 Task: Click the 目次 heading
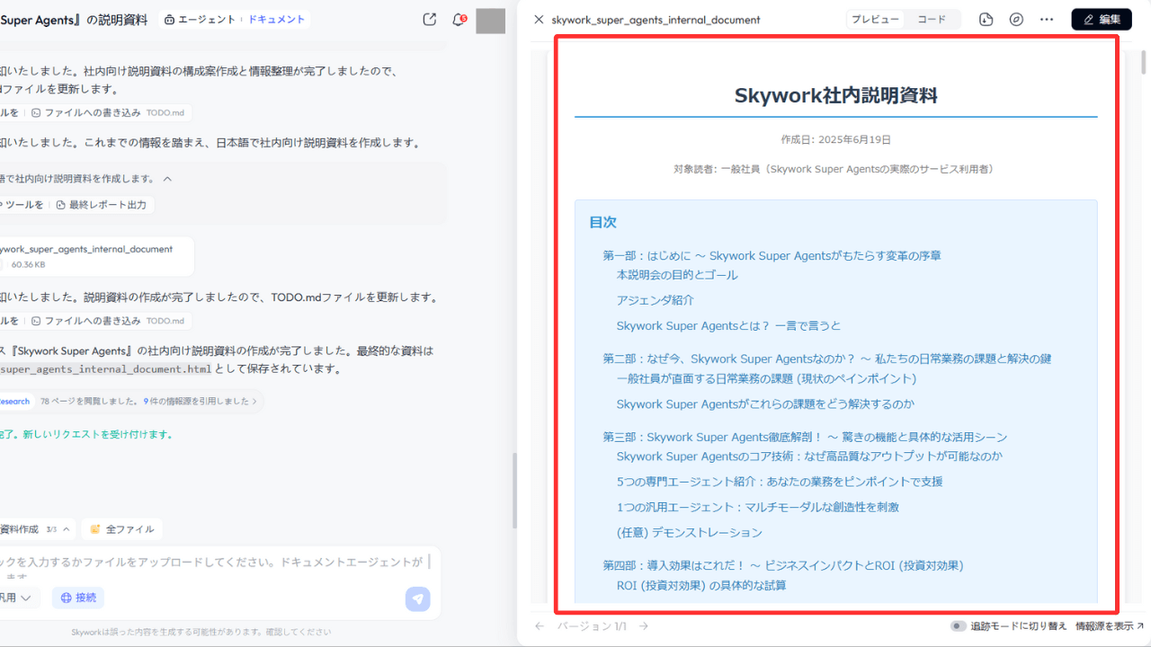(x=602, y=222)
